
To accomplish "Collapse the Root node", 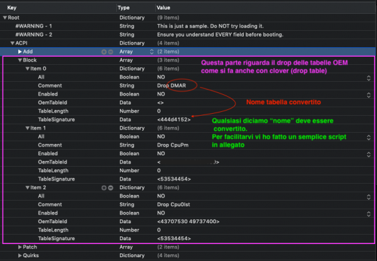I will 5,18.
